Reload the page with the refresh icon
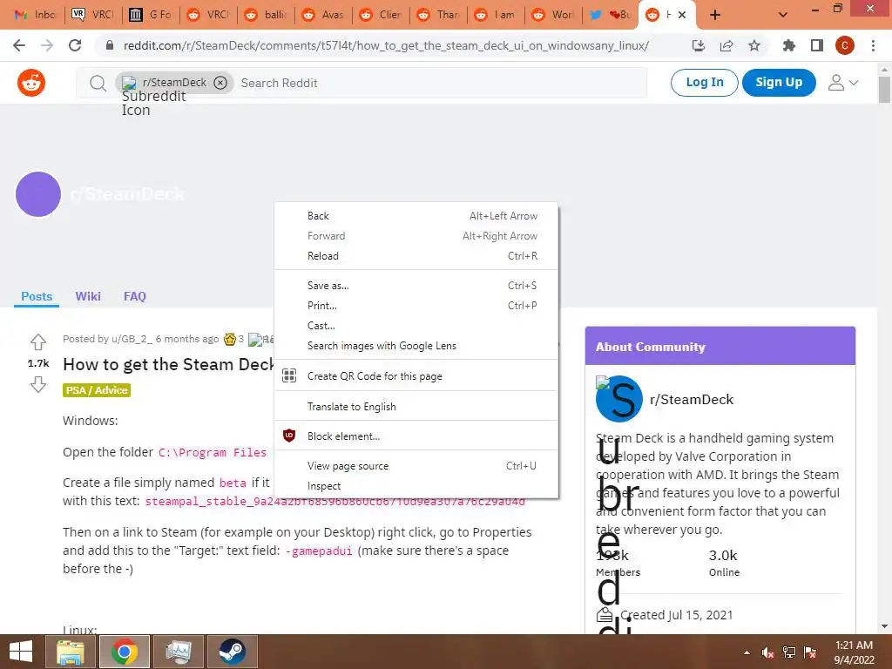The width and height of the screenshot is (892, 669). pos(75,45)
